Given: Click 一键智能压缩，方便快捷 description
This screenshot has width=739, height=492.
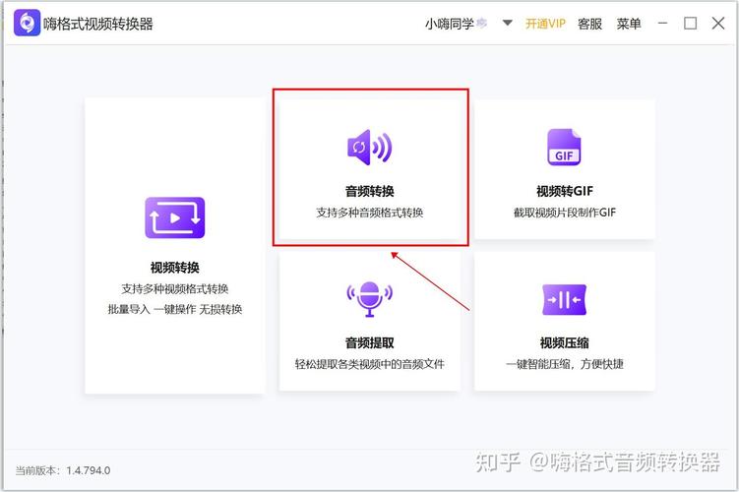Looking at the screenshot, I should click(565, 364).
